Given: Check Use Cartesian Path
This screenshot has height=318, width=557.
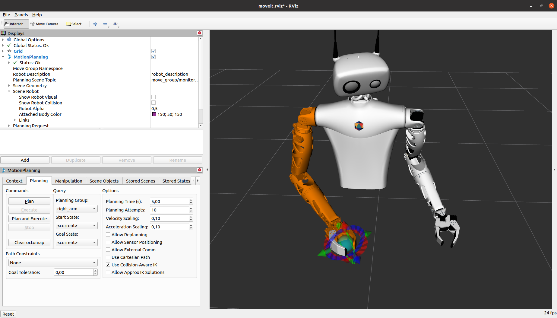Looking at the screenshot, I should (108, 257).
